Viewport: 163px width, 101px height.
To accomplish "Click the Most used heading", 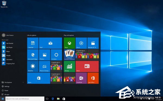I will [5, 40].
